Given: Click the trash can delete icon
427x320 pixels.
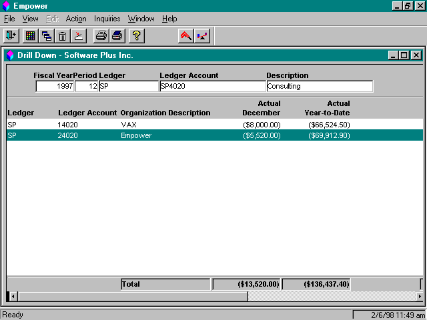Looking at the screenshot, I should [x=62, y=35].
